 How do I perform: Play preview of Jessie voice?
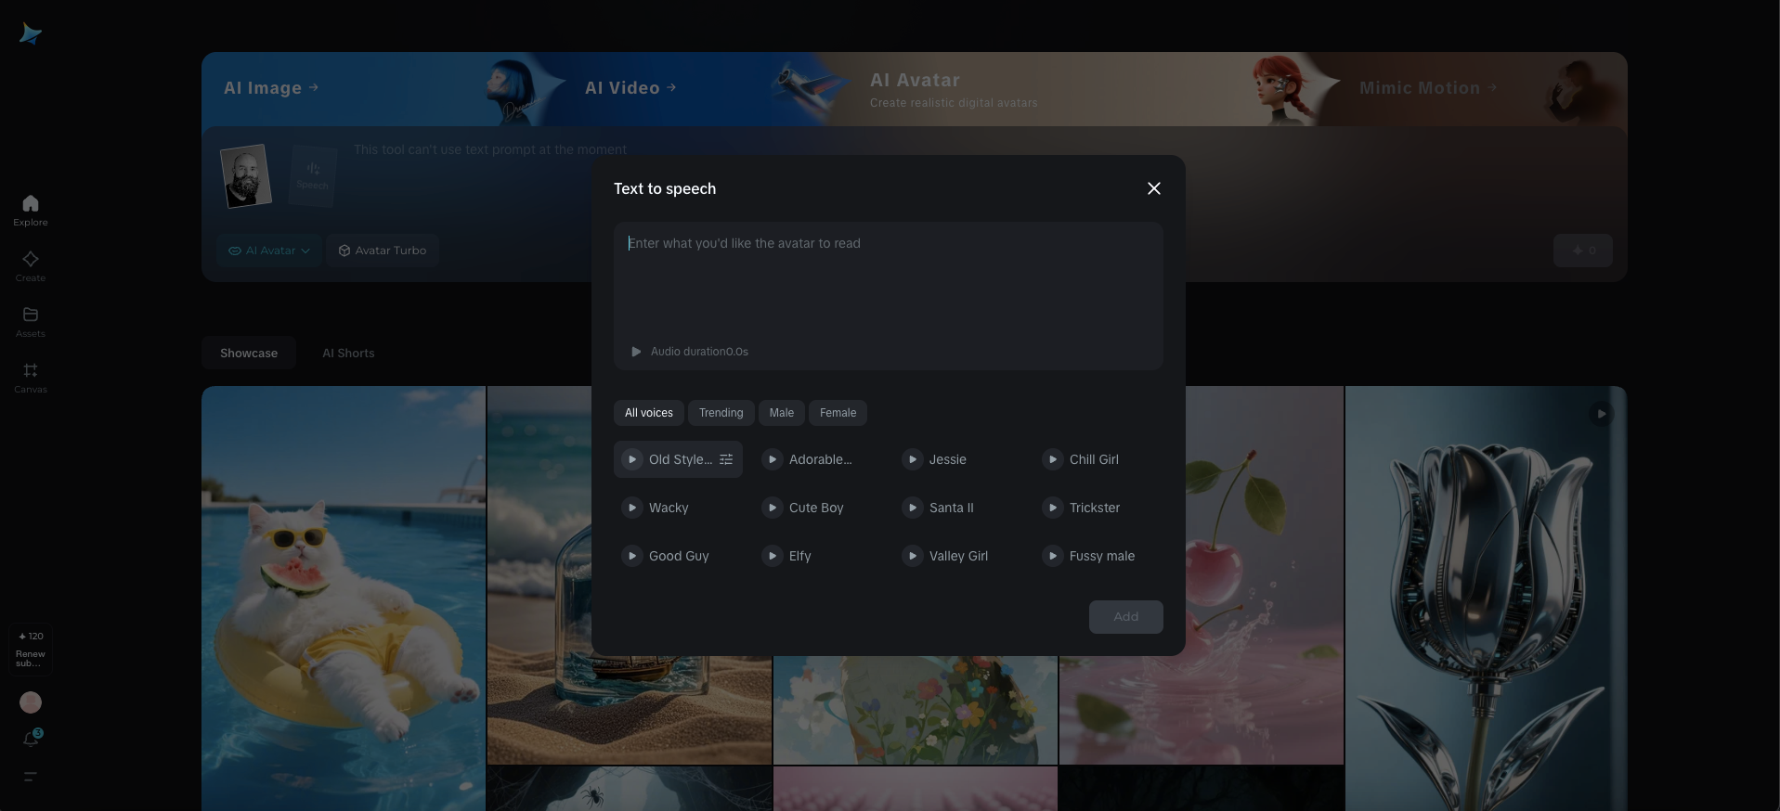912,459
